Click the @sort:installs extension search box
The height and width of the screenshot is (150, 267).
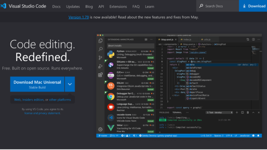131,46
